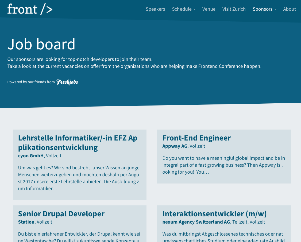Image resolution: width=301 pixels, height=242 pixels.
Task: Click the cyon GmbH company name
Action: (31, 156)
